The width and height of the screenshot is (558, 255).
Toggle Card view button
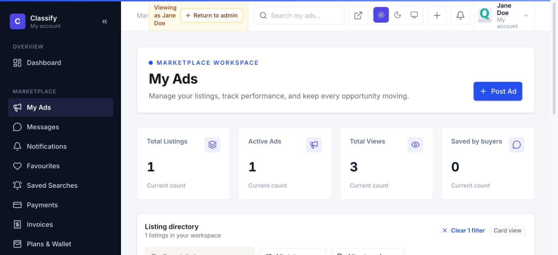(x=507, y=230)
